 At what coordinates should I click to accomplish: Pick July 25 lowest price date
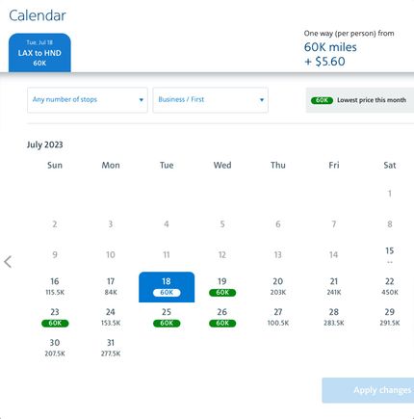(x=167, y=318)
